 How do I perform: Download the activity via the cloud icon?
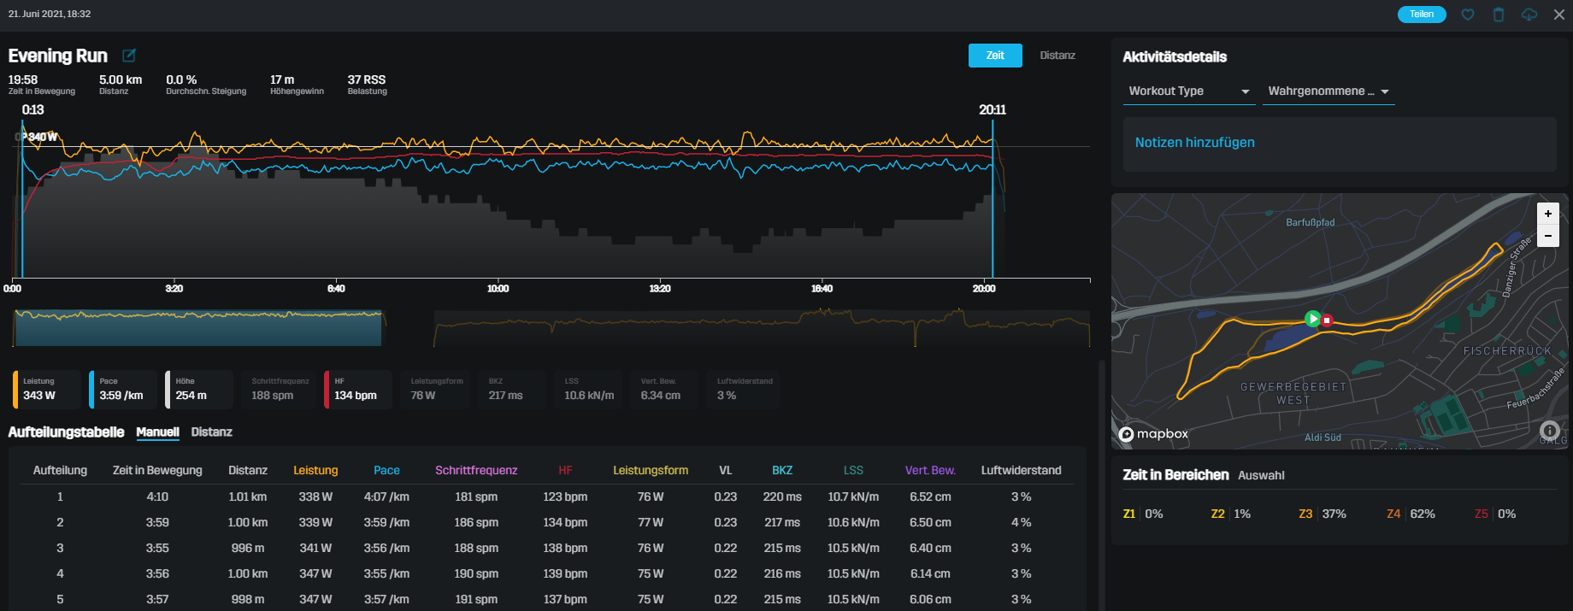tap(1529, 15)
